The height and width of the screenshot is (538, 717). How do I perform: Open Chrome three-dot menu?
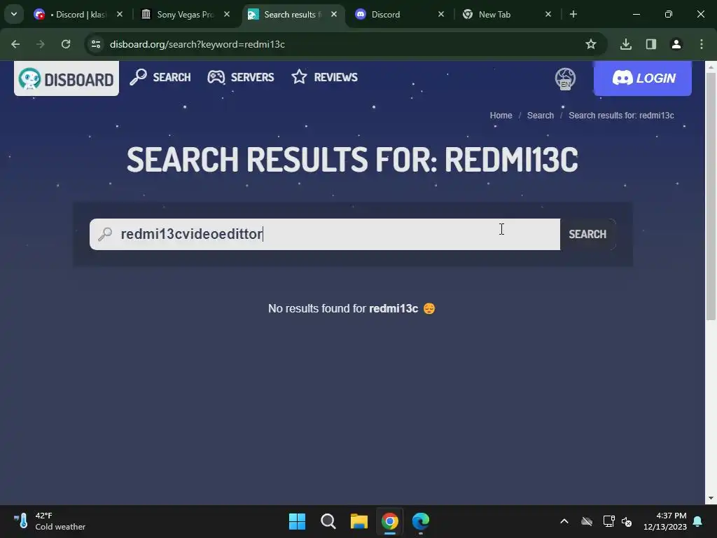(x=702, y=44)
